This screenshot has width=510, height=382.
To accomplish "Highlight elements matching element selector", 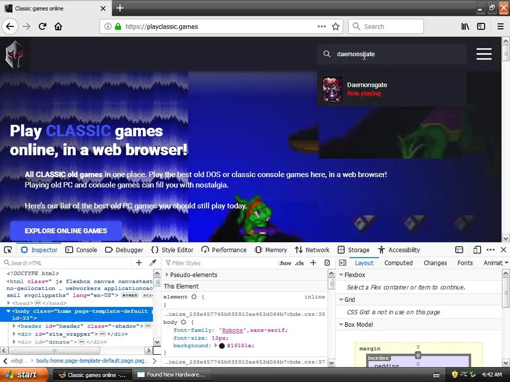I will pyautogui.click(x=194, y=297).
